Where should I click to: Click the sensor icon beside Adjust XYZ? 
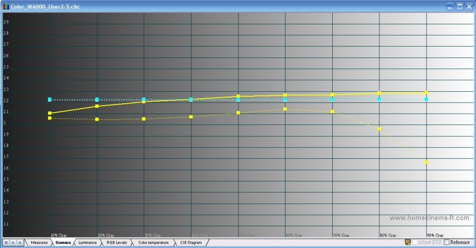click(408, 243)
